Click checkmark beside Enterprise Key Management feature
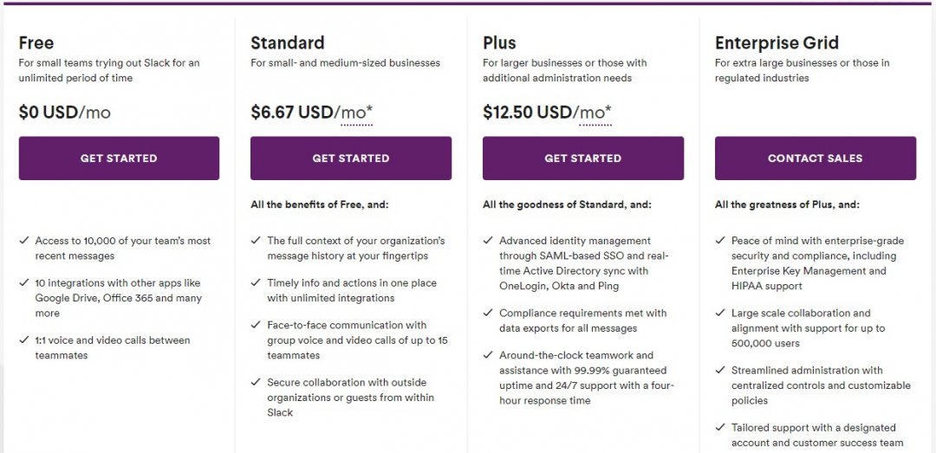This screenshot has height=453, width=936. pyautogui.click(x=720, y=241)
